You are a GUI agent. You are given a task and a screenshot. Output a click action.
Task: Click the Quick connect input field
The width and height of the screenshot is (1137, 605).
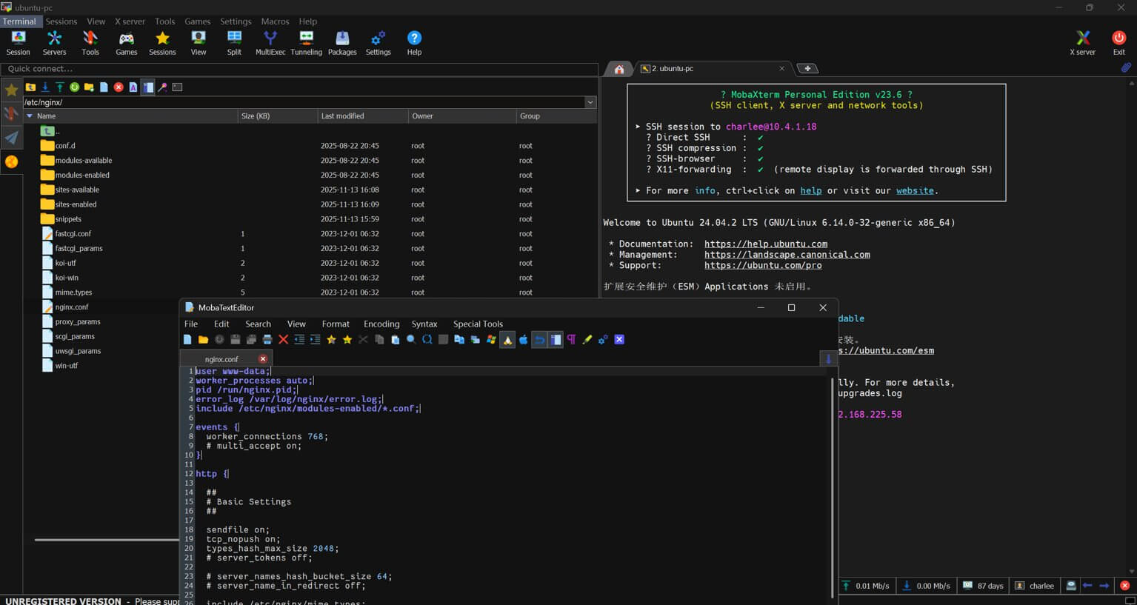click(296, 69)
